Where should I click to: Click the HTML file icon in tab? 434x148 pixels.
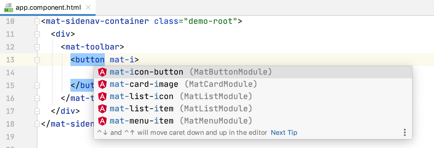coord(9,8)
